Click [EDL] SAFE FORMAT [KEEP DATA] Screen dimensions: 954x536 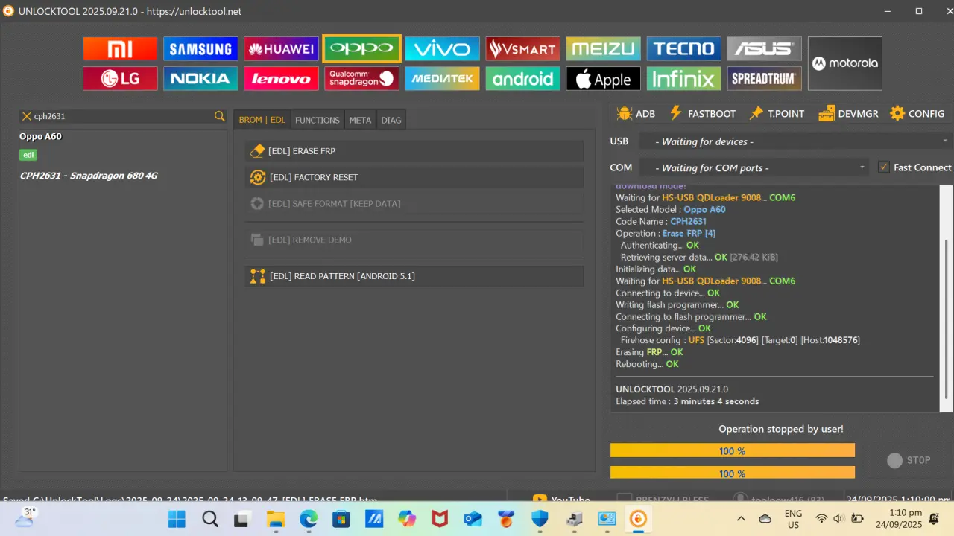point(414,203)
